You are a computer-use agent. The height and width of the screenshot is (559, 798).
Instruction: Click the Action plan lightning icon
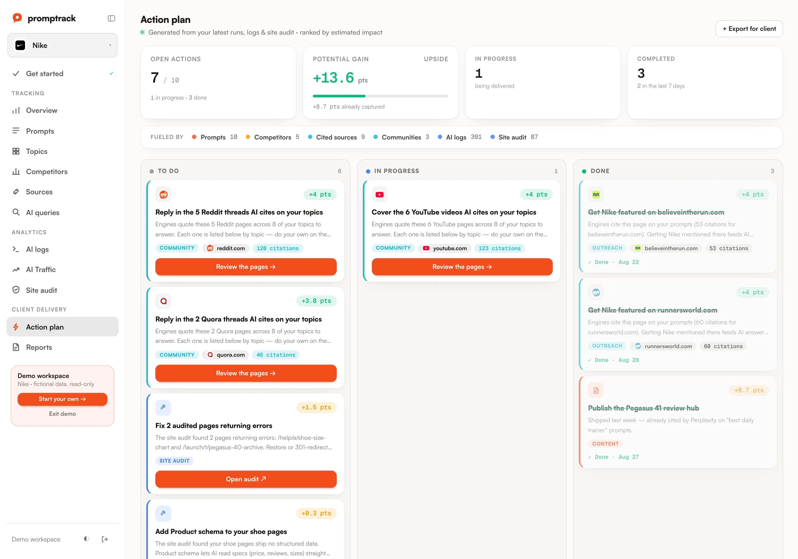[16, 327]
